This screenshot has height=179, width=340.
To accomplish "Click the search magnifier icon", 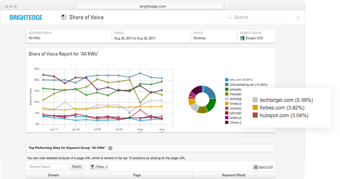I will point(230,17).
